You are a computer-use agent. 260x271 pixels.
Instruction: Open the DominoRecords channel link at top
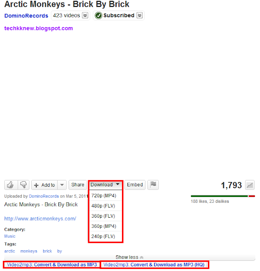point(26,16)
